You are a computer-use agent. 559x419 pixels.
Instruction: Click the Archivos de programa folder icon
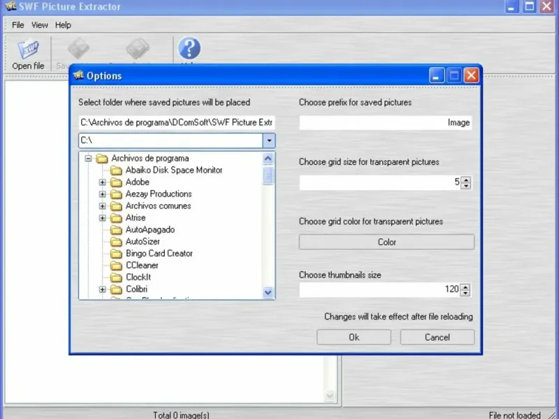coord(102,159)
